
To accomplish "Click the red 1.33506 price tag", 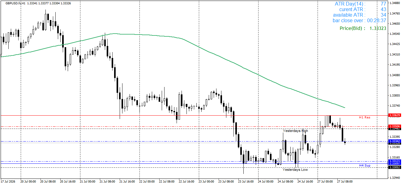I will [x=395, y=126].
